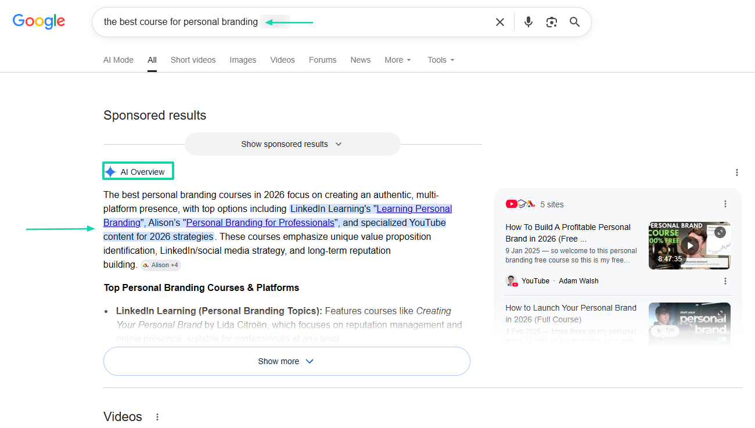
Task: Click Adam Walsh YouTube avatar icon
Action: click(x=512, y=281)
